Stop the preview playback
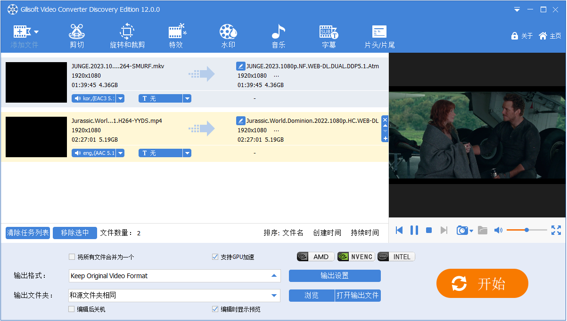Viewport: 567px width, 321px height. [429, 230]
